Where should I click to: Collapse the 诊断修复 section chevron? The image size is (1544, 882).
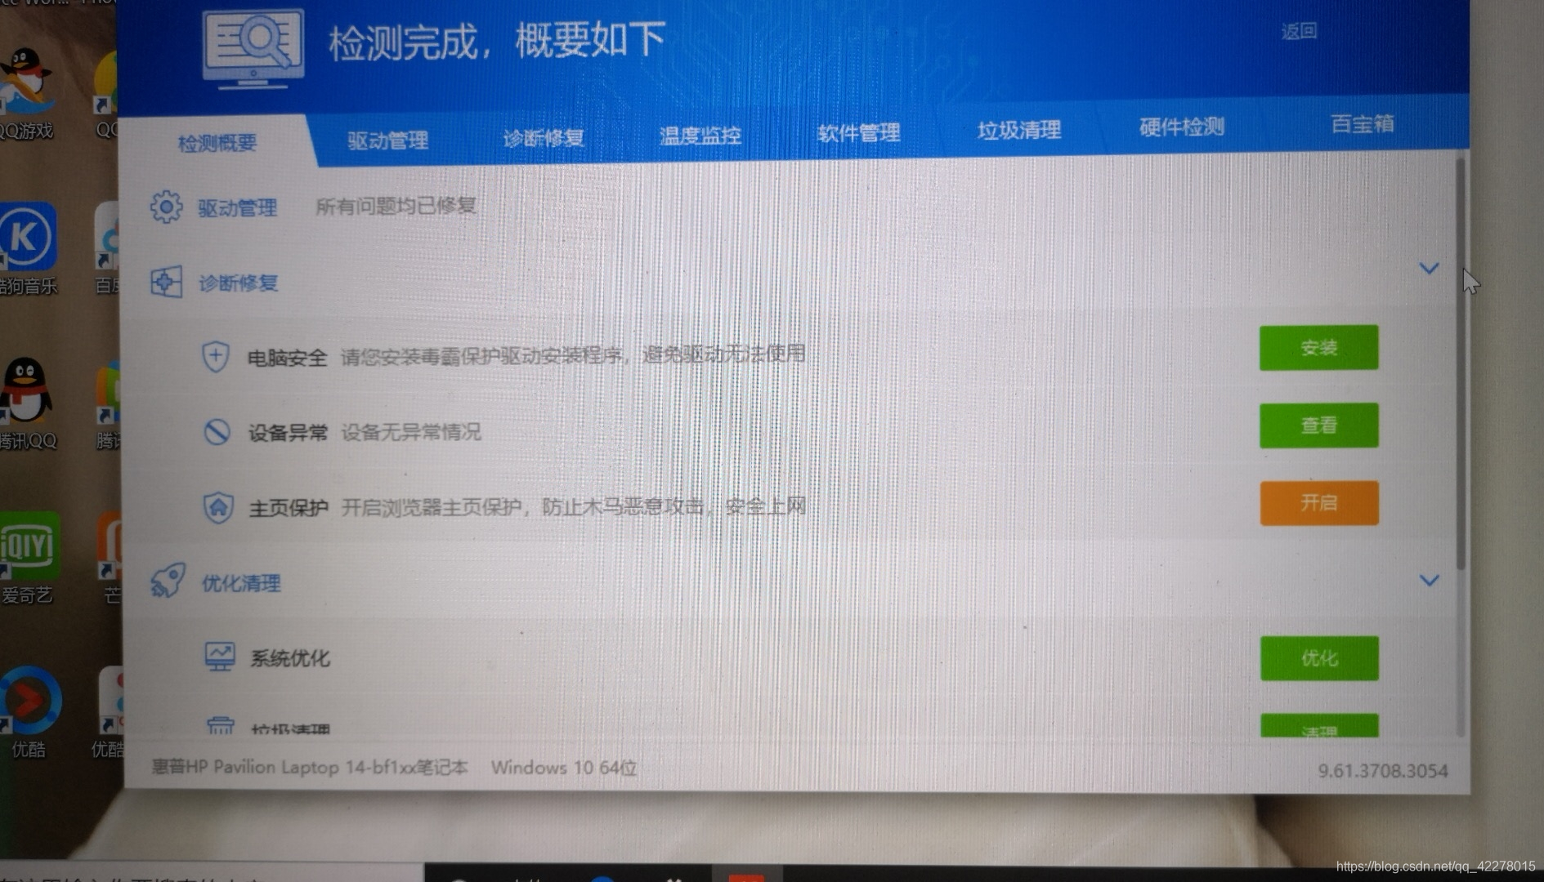pyautogui.click(x=1429, y=268)
